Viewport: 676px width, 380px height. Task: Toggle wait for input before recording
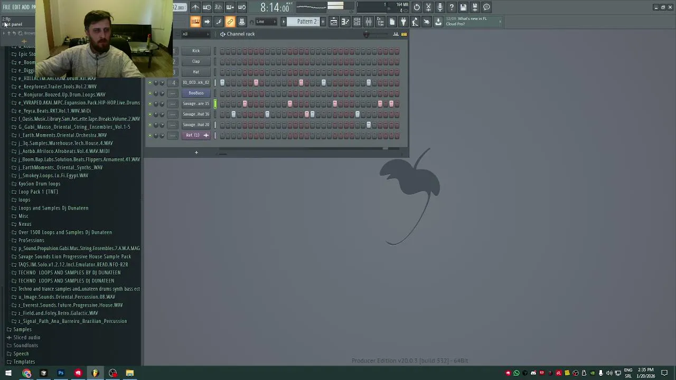[x=206, y=7]
